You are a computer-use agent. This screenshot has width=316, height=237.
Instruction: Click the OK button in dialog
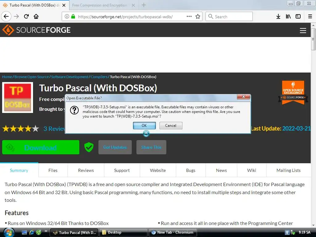point(144,126)
